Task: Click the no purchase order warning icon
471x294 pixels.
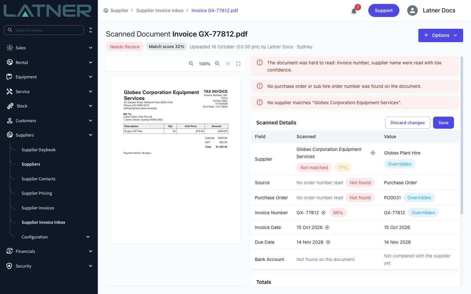Action: click(260, 86)
